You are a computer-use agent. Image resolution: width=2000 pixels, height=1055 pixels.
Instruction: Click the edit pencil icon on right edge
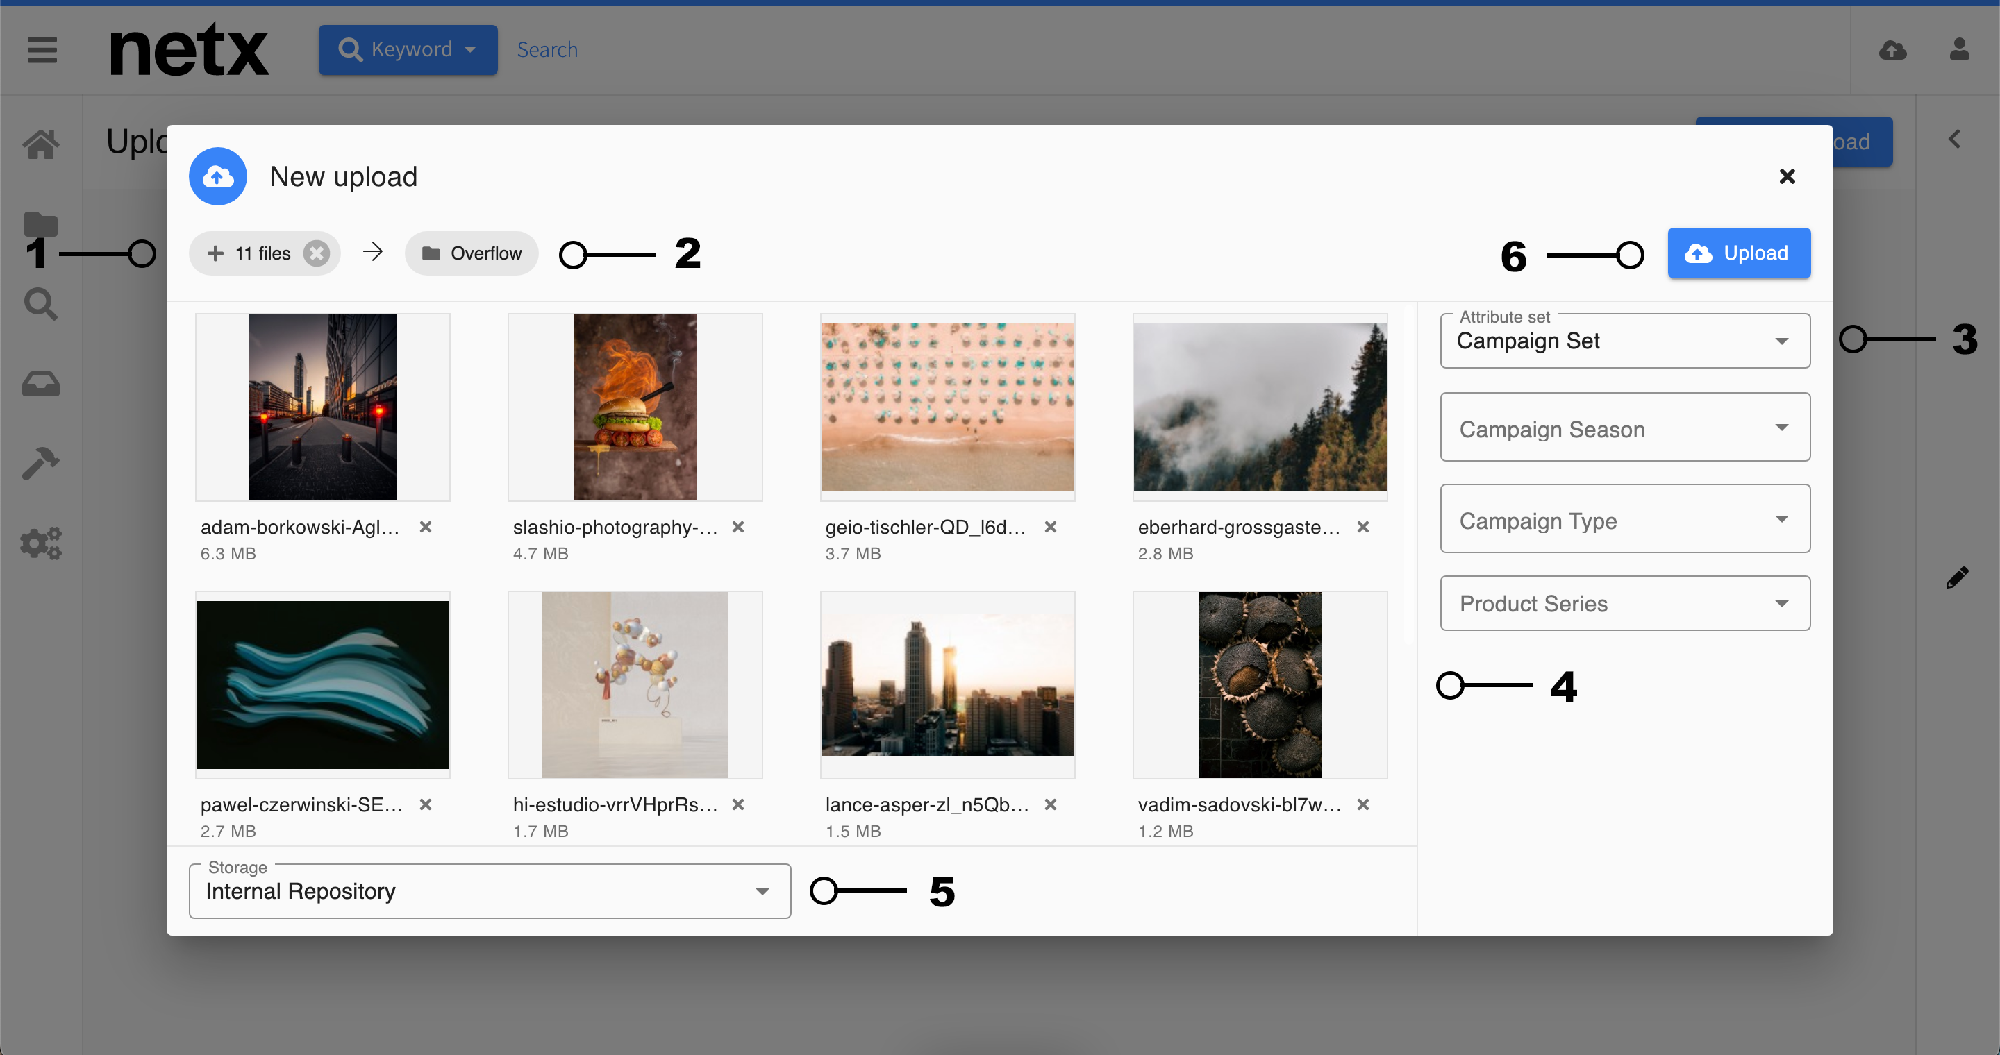pyautogui.click(x=1958, y=577)
